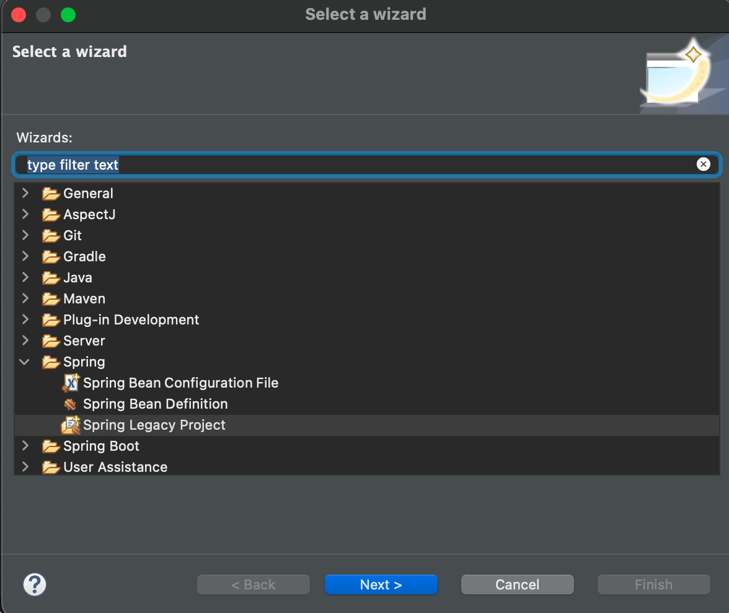Select the Maven tree row label

[x=84, y=298]
